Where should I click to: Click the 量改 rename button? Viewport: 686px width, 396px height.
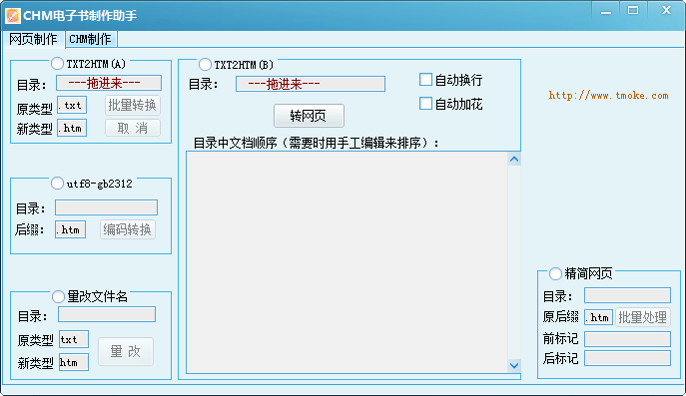pyautogui.click(x=126, y=351)
